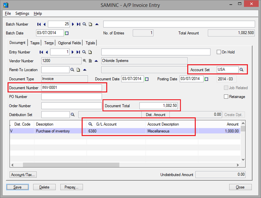Toggle the Retainage checkbox

point(226,97)
